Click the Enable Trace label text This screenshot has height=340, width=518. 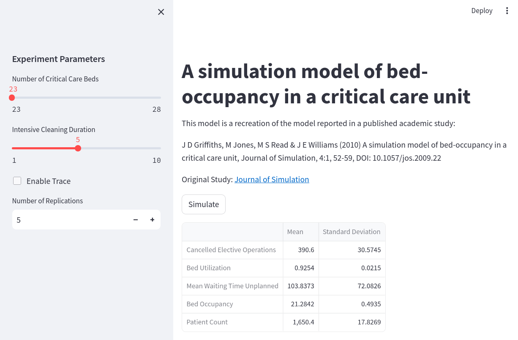49,181
